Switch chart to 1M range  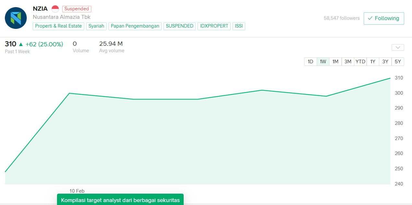pyautogui.click(x=335, y=62)
